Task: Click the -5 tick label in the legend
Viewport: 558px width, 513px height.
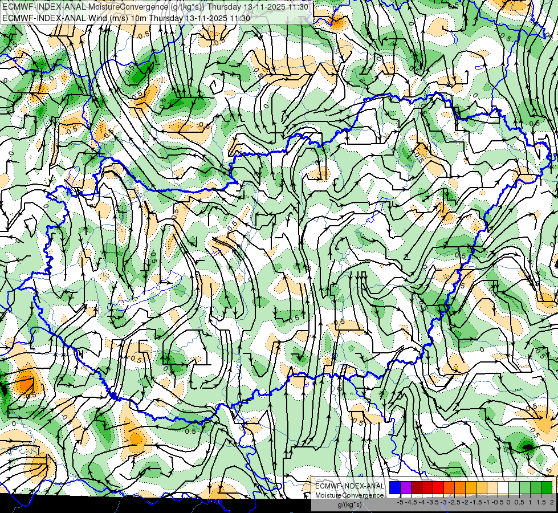Action: coord(400,502)
